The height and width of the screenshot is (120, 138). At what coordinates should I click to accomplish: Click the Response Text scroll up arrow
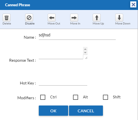[85, 49]
